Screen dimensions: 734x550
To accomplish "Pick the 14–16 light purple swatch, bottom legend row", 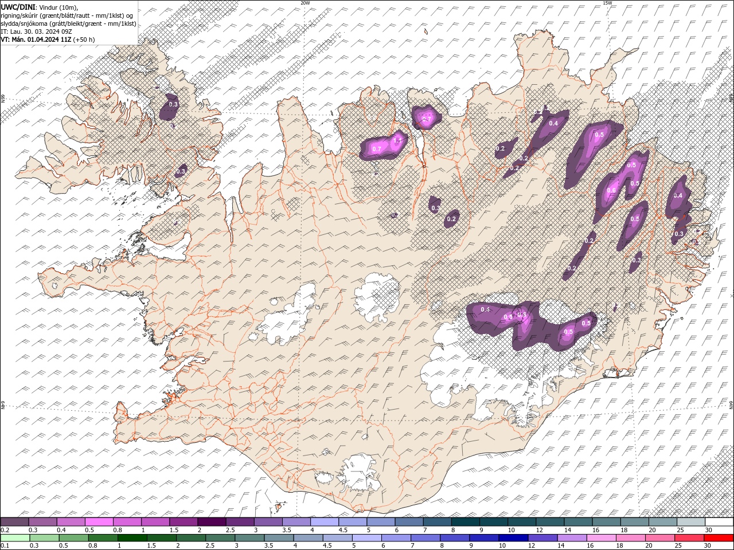I will tap(572, 537).
